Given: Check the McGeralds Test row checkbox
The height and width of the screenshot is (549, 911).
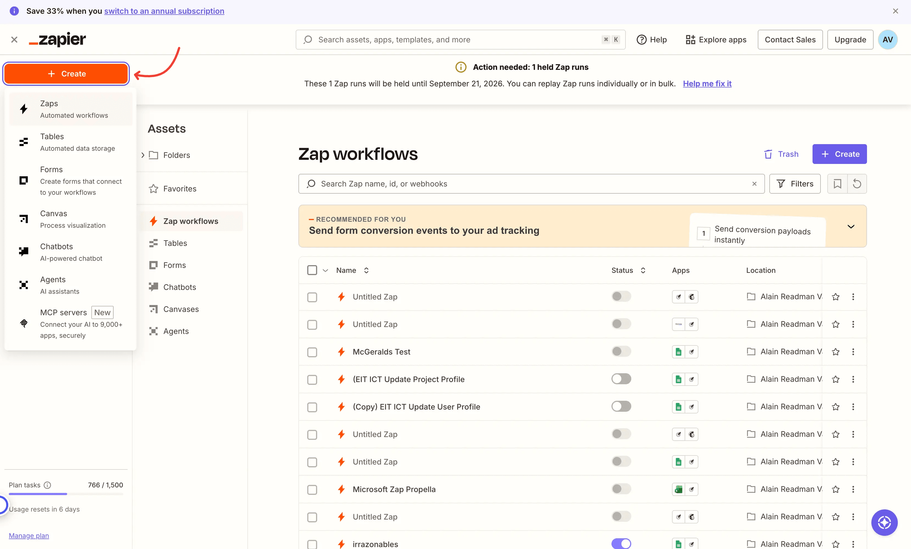Looking at the screenshot, I should (312, 352).
